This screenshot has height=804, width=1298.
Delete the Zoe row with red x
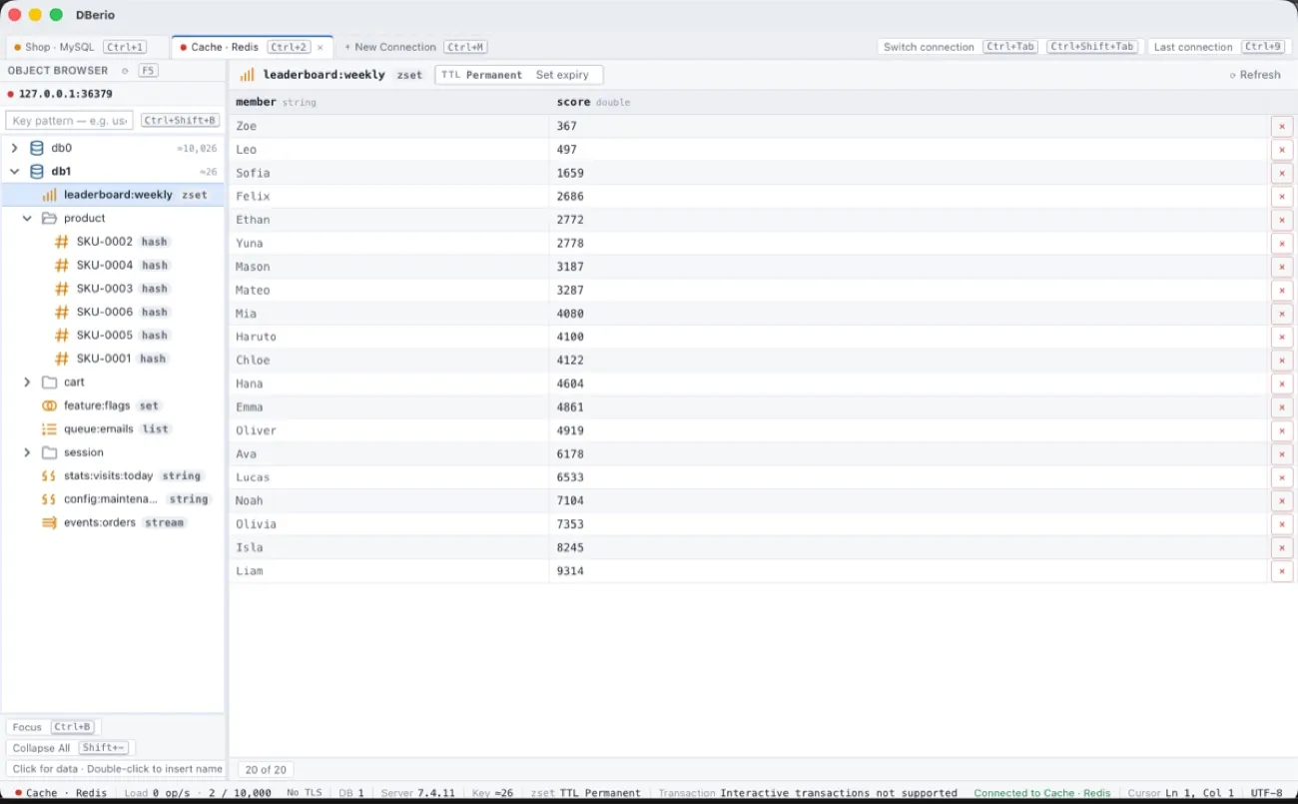1282,126
